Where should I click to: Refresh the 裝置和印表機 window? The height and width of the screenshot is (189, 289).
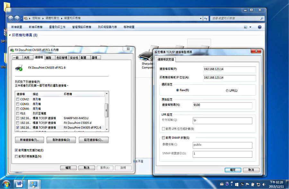206,18
